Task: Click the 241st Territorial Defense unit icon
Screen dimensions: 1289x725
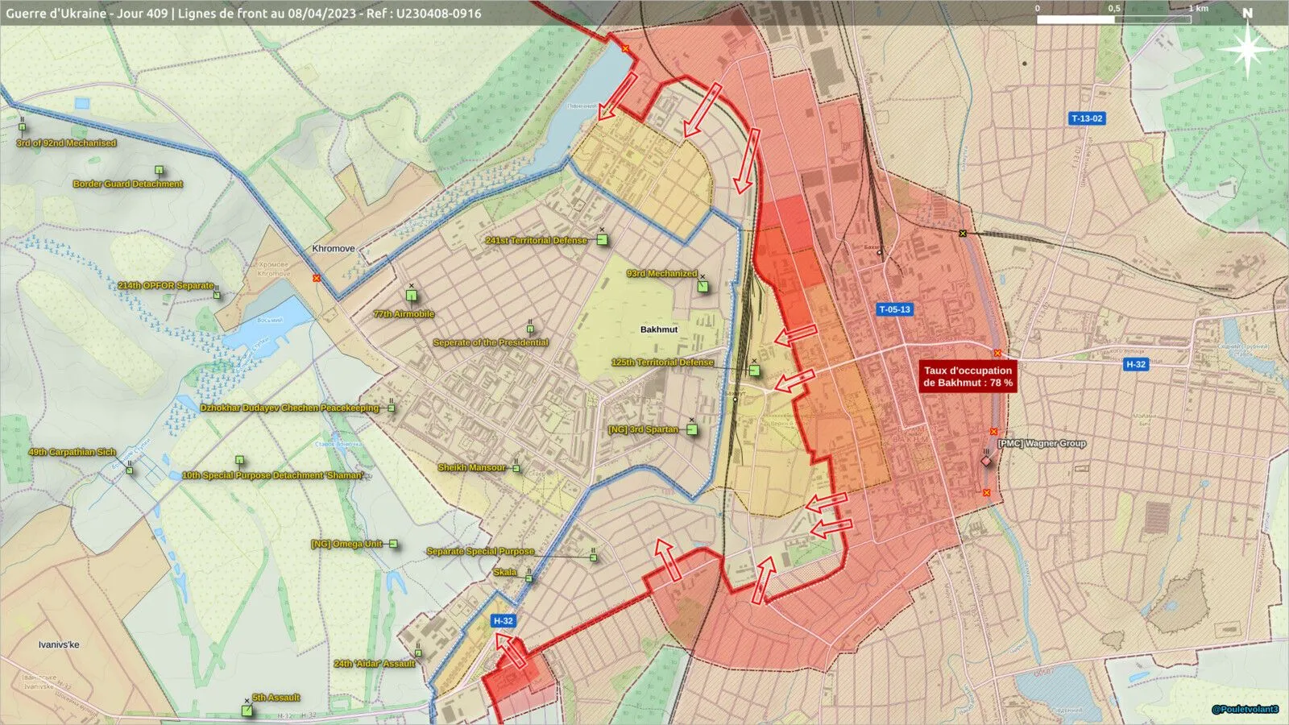Action: coord(602,239)
